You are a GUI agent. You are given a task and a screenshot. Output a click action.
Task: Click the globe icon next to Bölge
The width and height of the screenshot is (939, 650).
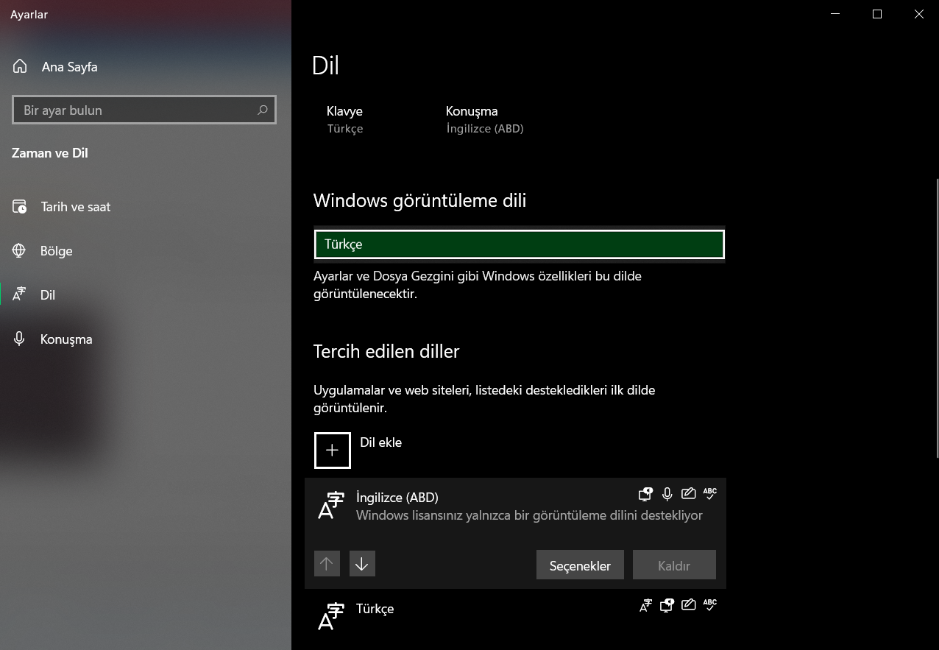19,250
